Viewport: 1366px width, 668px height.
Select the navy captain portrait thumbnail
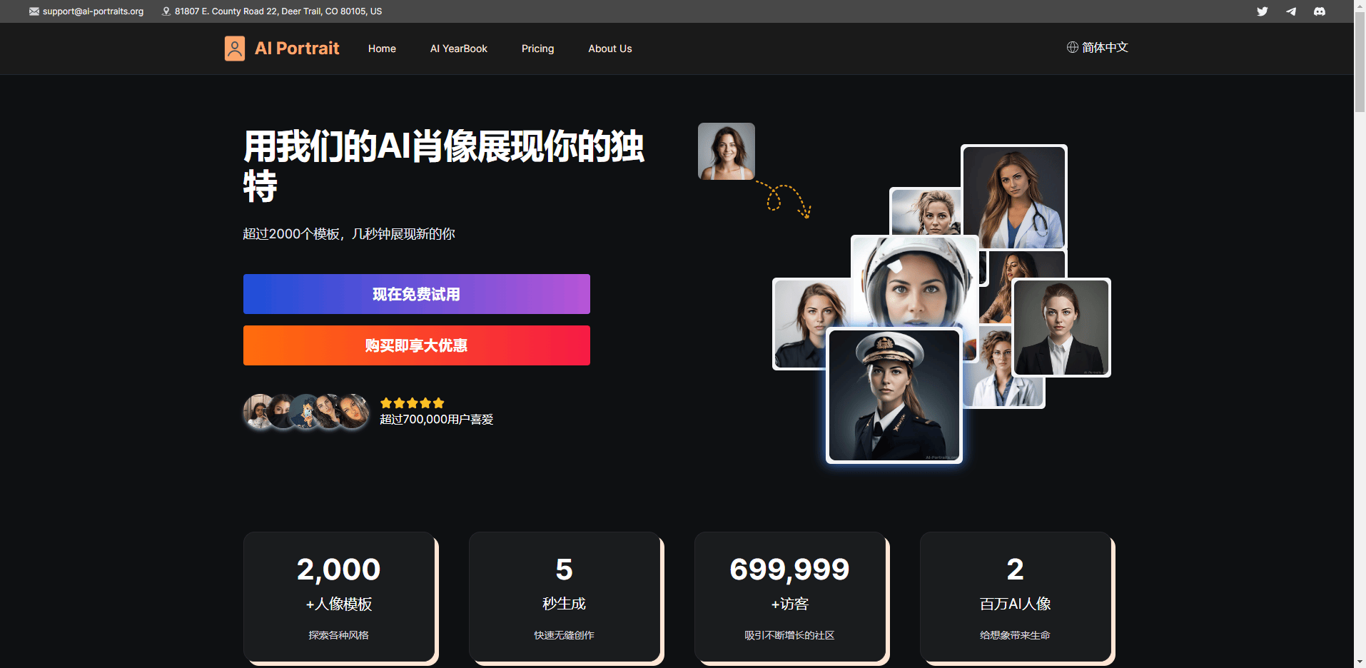894,396
